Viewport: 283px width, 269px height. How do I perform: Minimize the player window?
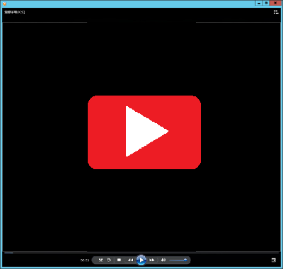(x=259, y=3)
